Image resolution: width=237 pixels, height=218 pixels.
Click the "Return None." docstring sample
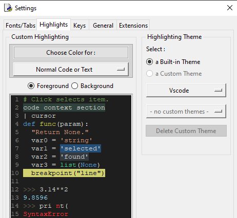click(60, 132)
